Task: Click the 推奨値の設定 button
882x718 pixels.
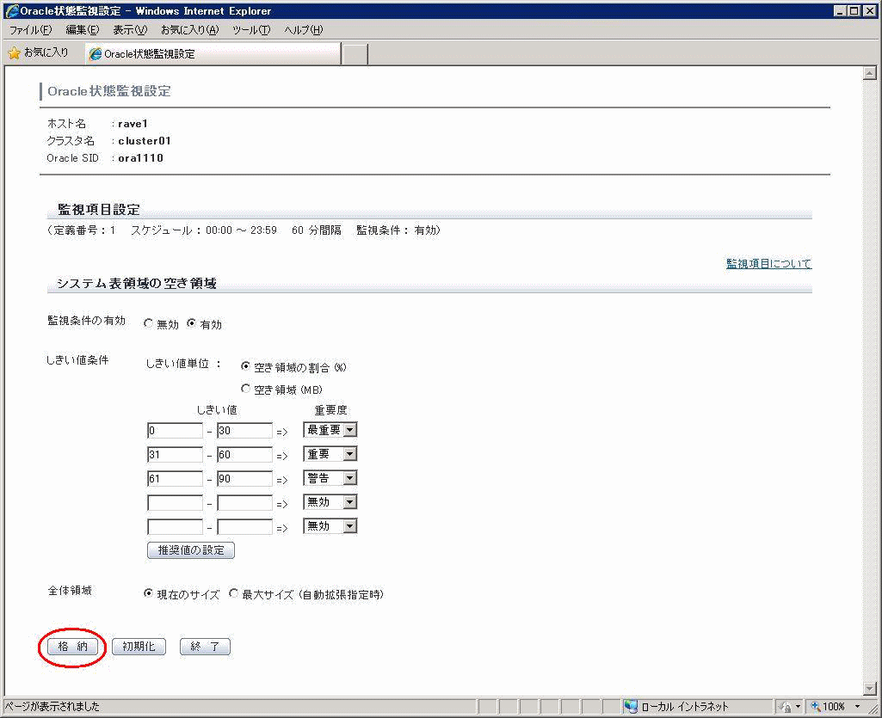Action: (191, 549)
